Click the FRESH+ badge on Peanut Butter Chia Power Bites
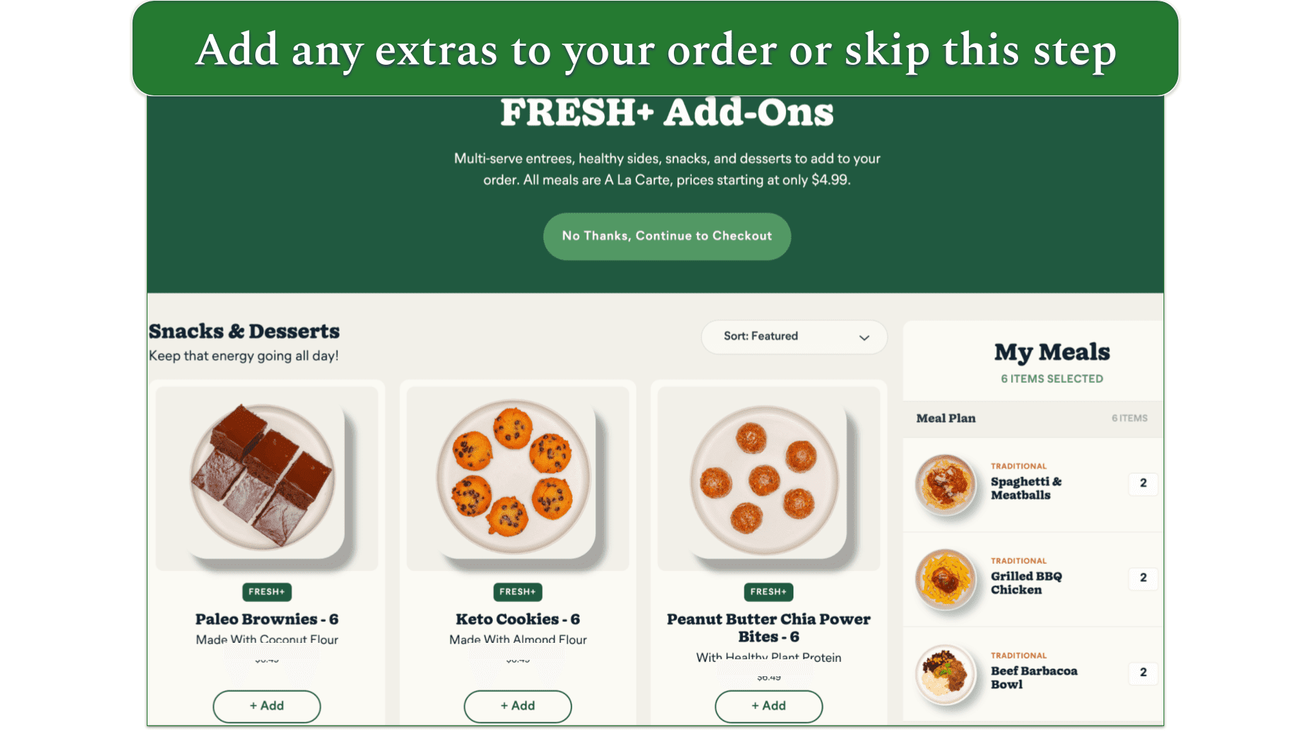This screenshot has width=1311, height=737. pyautogui.click(x=768, y=592)
